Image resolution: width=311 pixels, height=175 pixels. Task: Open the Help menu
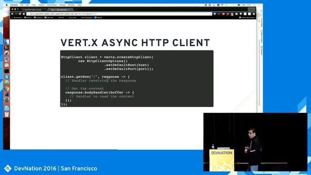point(79,5)
